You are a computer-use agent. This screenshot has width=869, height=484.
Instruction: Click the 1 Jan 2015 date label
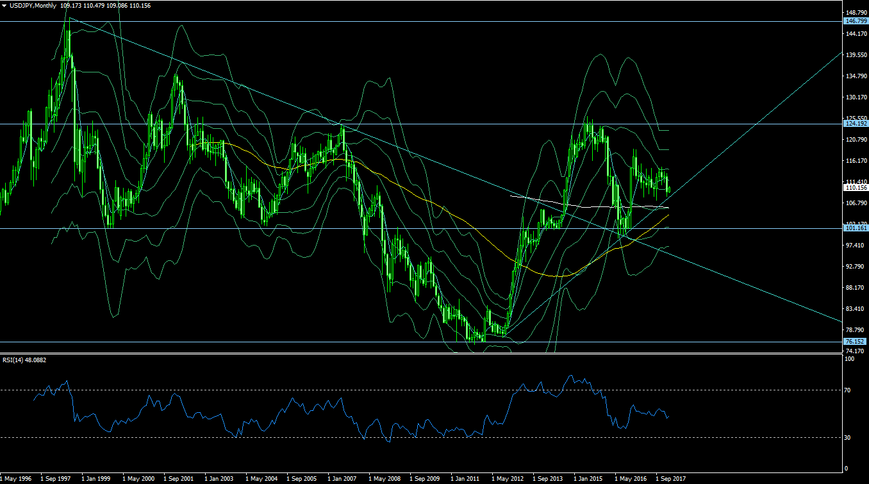pos(589,479)
